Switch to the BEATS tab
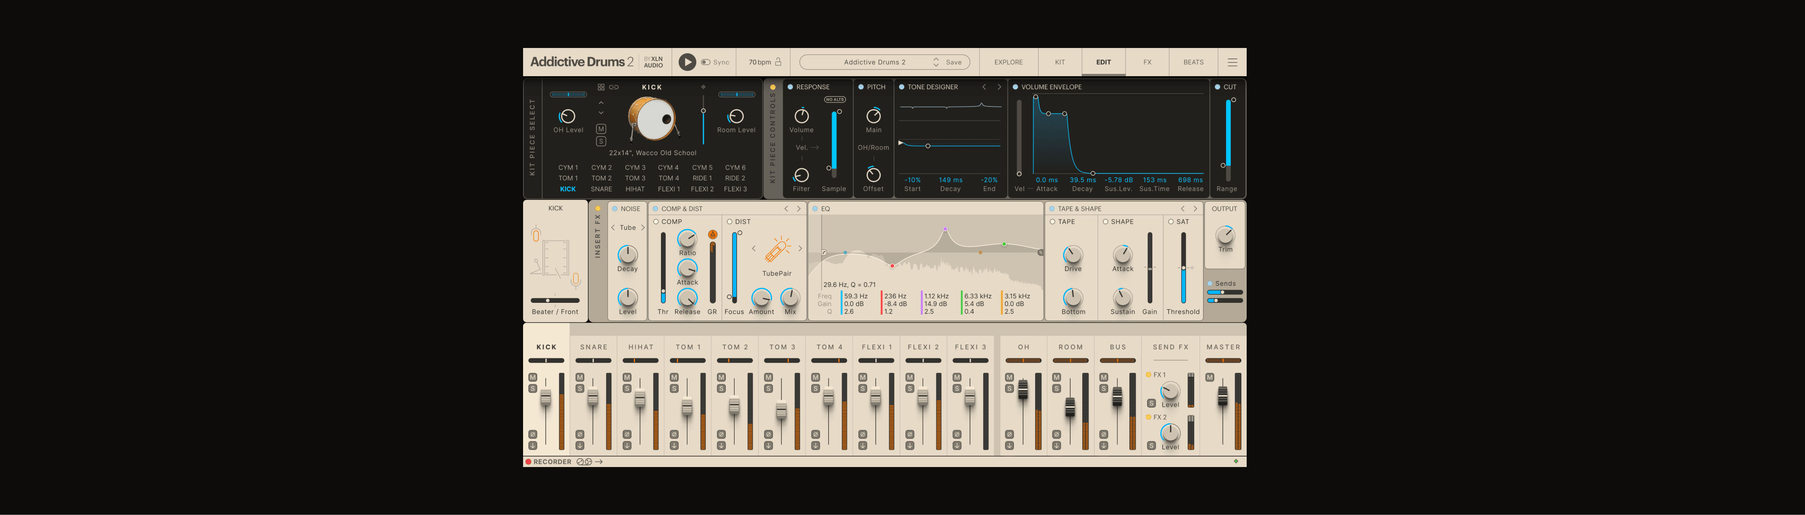 (1192, 62)
